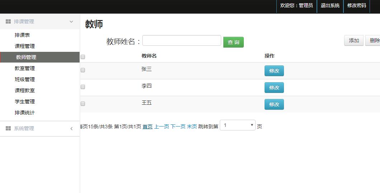Screen dimensions: 380x193
Task: Click the 欢迎您：管理员 label
Action: pyautogui.click(x=296, y=6)
